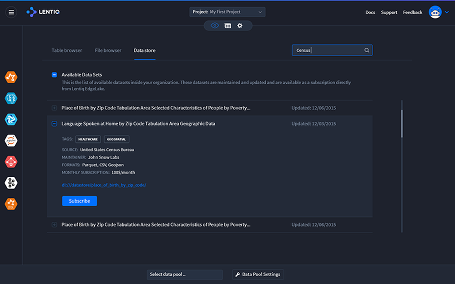Screen dimensions: 455x284
Task: Open the PostgreSQL app from the sidebar
Action: click(x=10, y=98)
